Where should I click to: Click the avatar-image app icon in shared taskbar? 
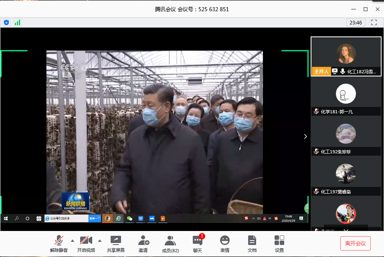[x=107, y=218]
